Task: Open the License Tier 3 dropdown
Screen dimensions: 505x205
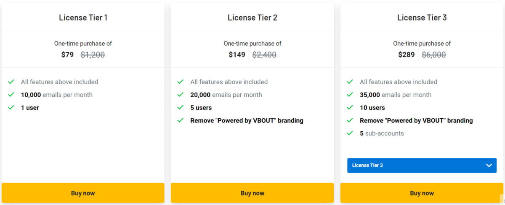Action: click(421, 165)
